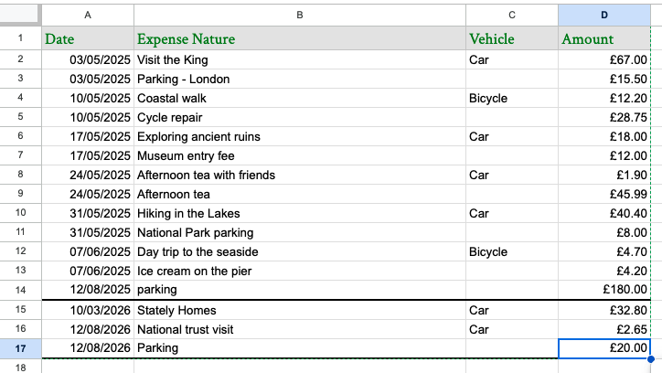The height and width of the screenshot is (373, 662).
Task: Click the select-all corner box
Action: coord(20,15)
